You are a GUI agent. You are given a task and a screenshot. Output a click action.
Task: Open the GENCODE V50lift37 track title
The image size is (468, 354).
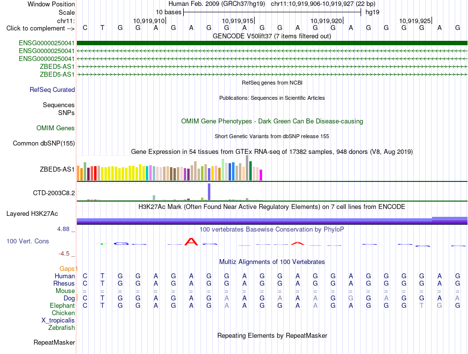pyautogui.click(x=271, y=36)
